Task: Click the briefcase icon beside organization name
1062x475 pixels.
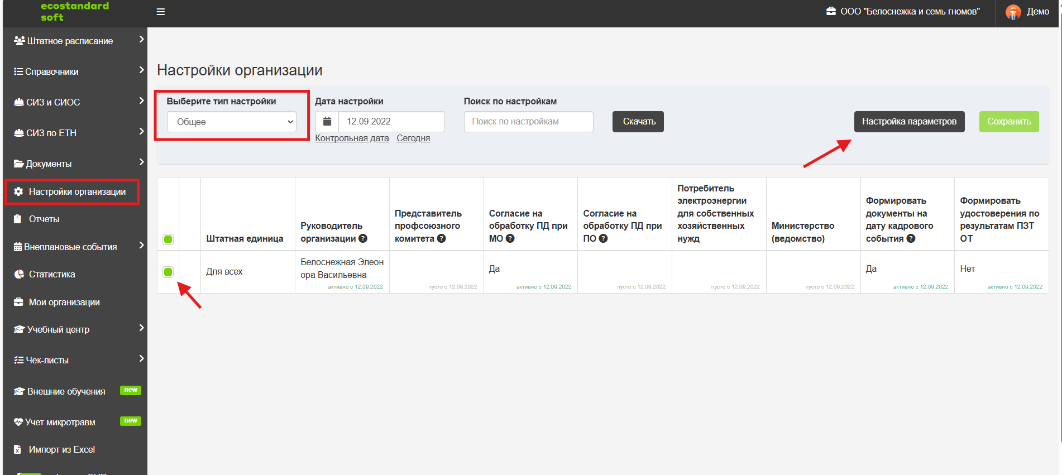Action: click(x=831, y=11)
